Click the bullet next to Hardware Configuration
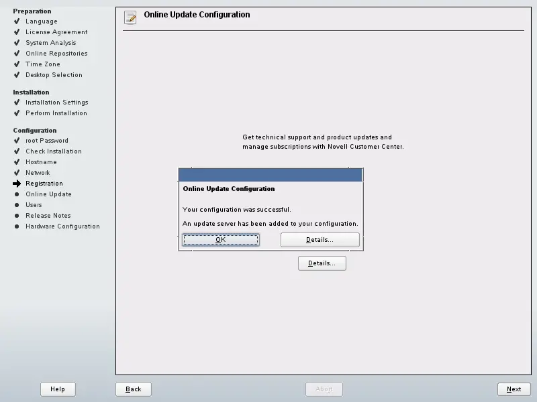This screenshot has width=537, height=402. [x=17, y=226]
